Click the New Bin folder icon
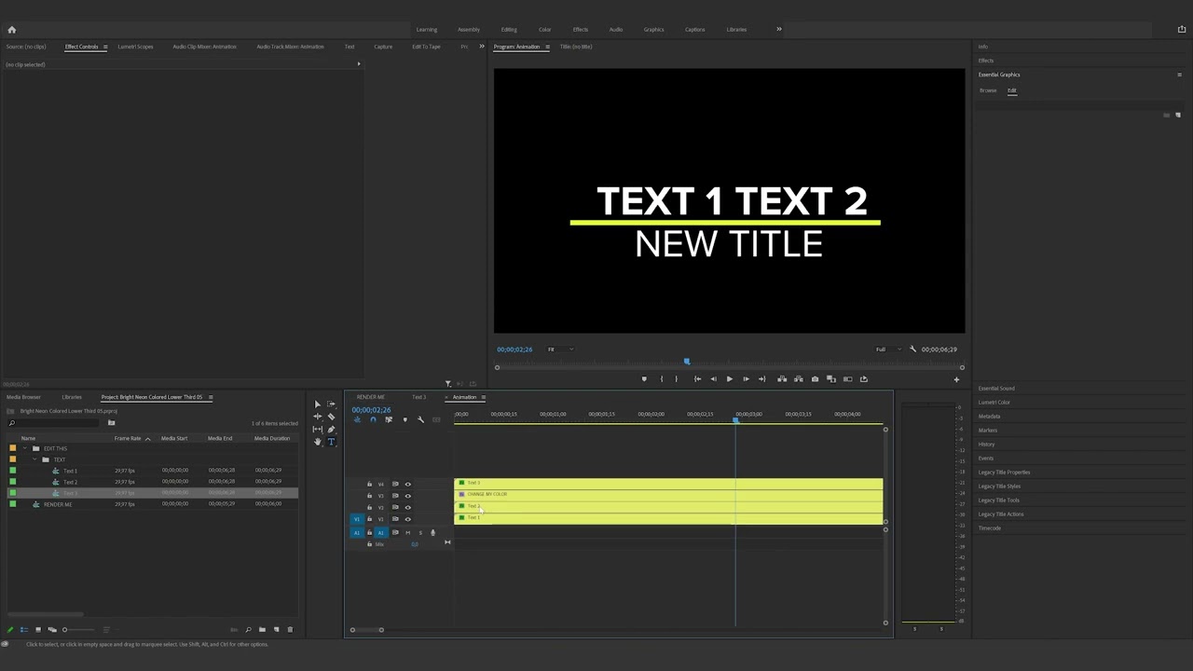The height and width of the screenshot is (671, 1193). click(x=262, y=630)
